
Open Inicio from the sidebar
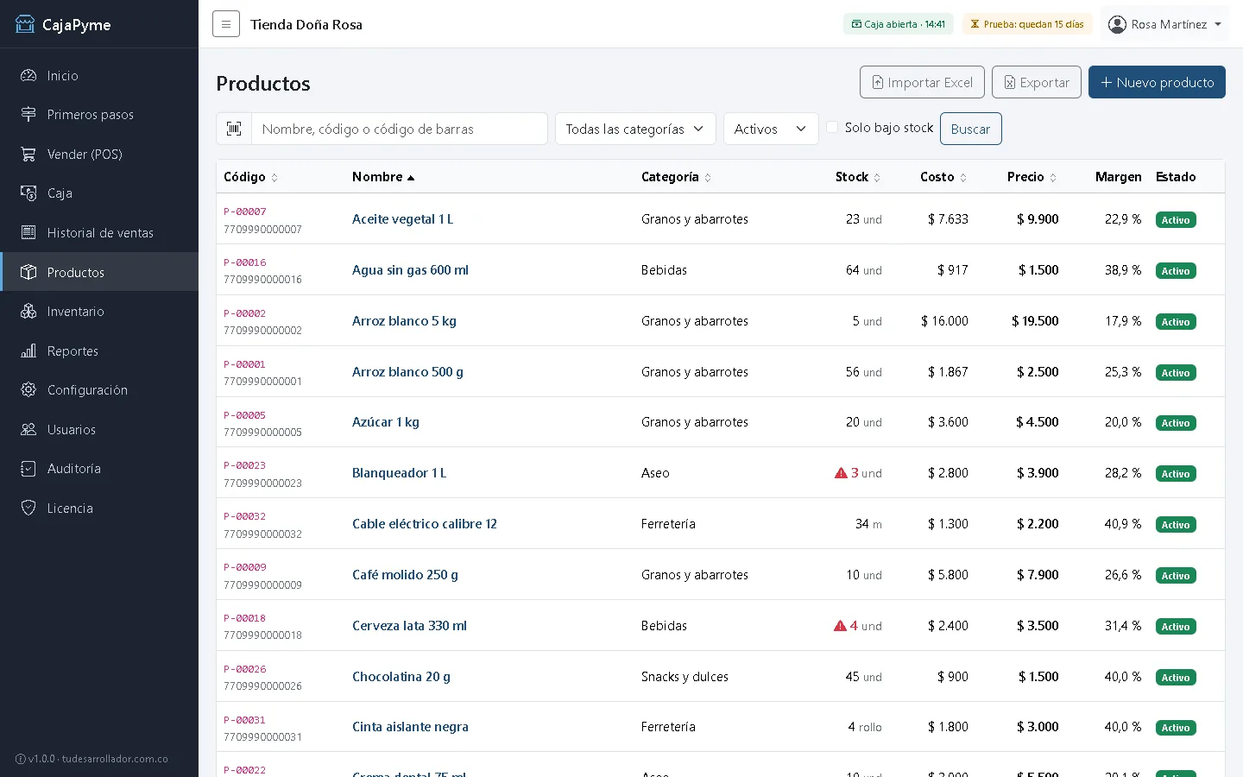(99, 76)
